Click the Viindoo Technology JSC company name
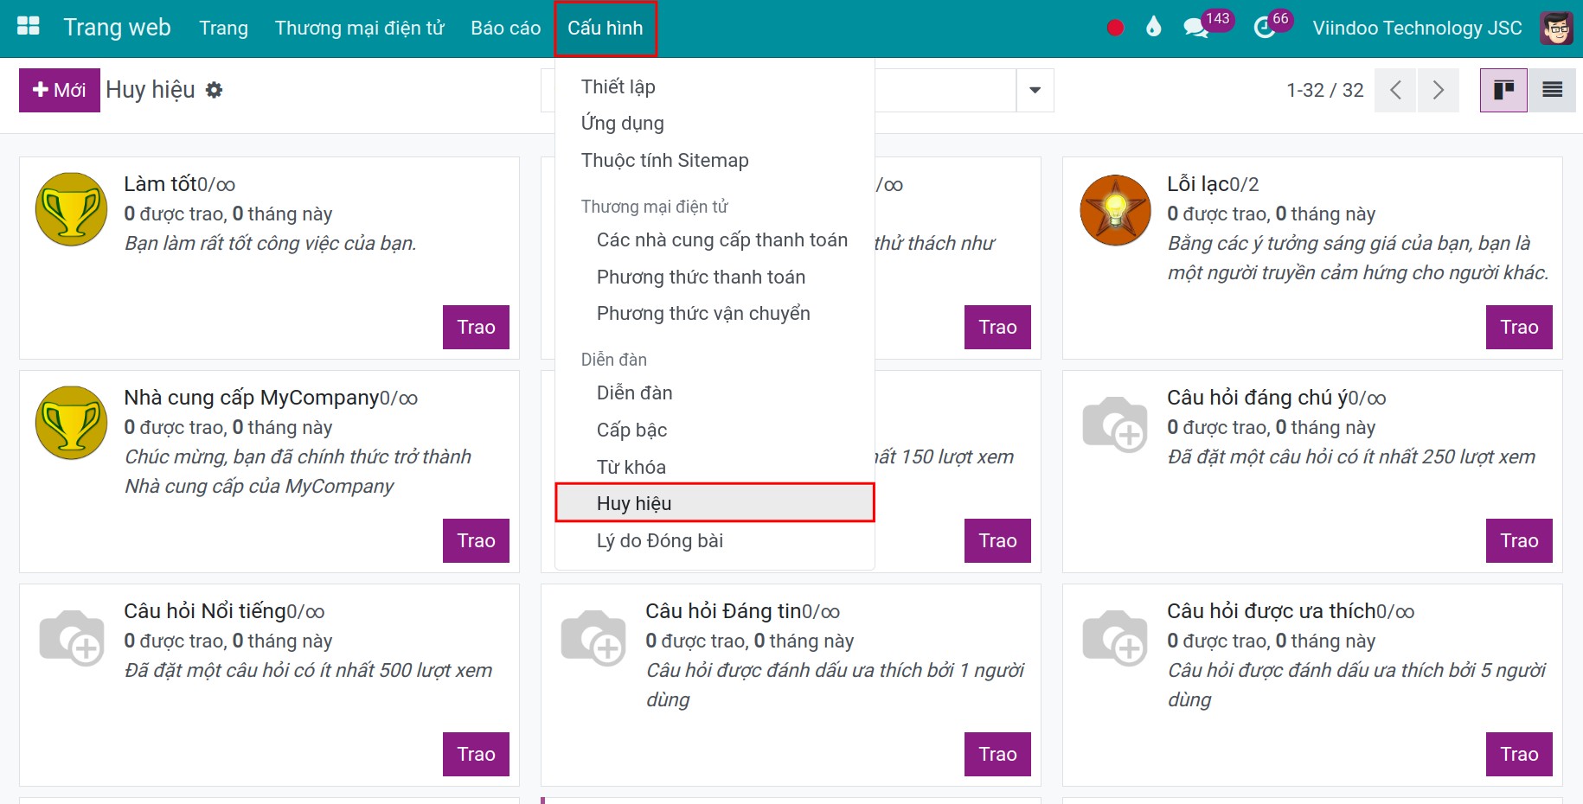The image size is (1583, 804). point(1417,28)
